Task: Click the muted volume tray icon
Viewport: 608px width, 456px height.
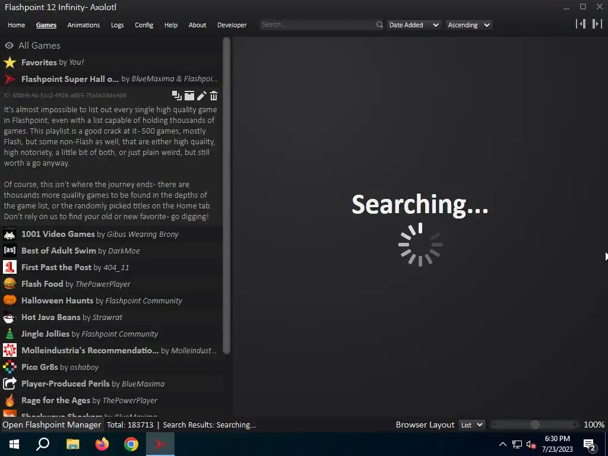Action: coord(531,444)
